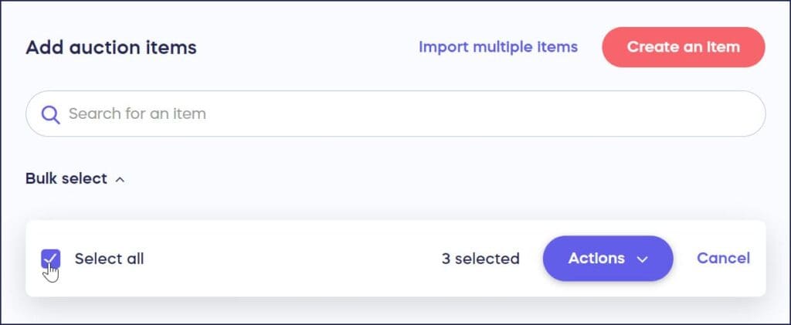Click the "3 selected" counter text
The image size is (791, 325).
(x=480, y=259)
